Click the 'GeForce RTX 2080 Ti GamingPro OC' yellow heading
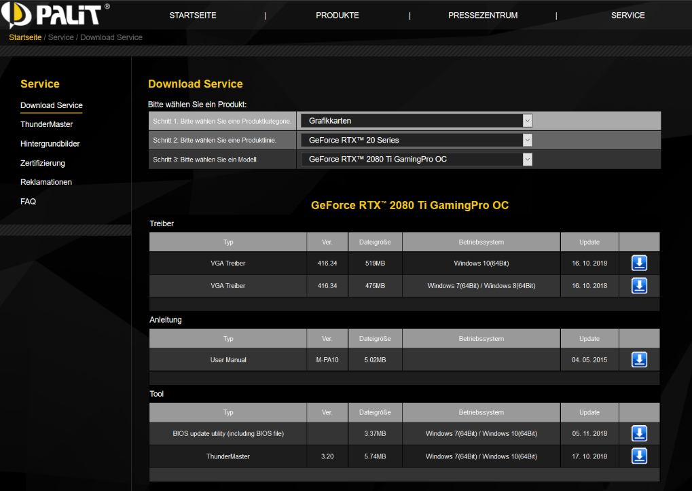The height and width of the screenshot is (491, 692). click(409, 205)
